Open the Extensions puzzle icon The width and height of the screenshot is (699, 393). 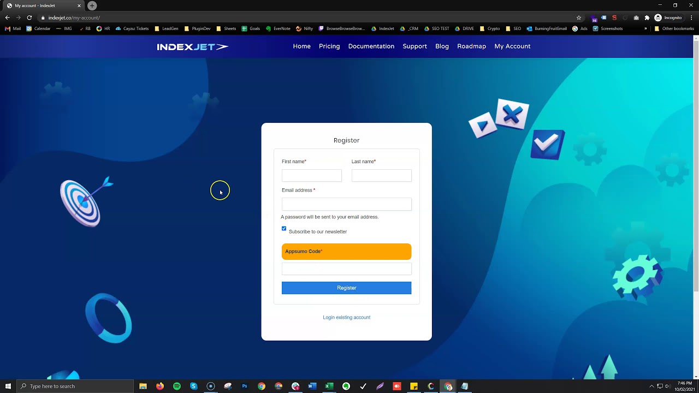pyautogui.click(x=647, y=17)
